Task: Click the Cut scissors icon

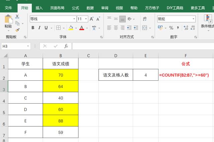Action: tap(17, 17)
